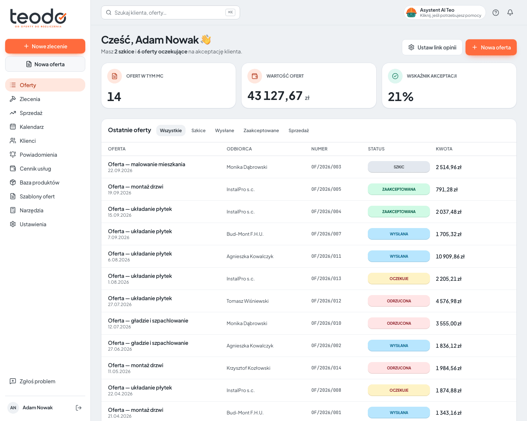Click Ustaw link opinii button

tap(432, 47)
